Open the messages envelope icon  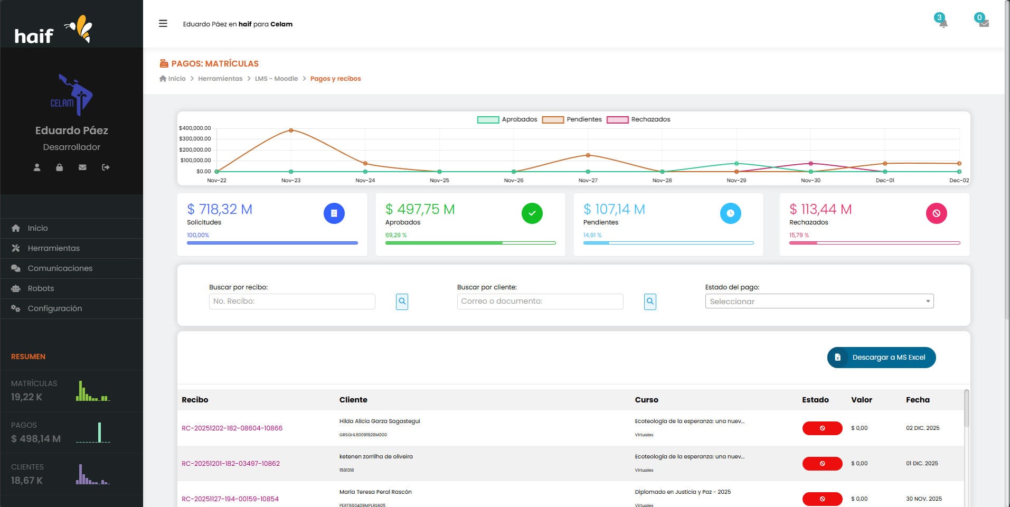tap(983, 23)
